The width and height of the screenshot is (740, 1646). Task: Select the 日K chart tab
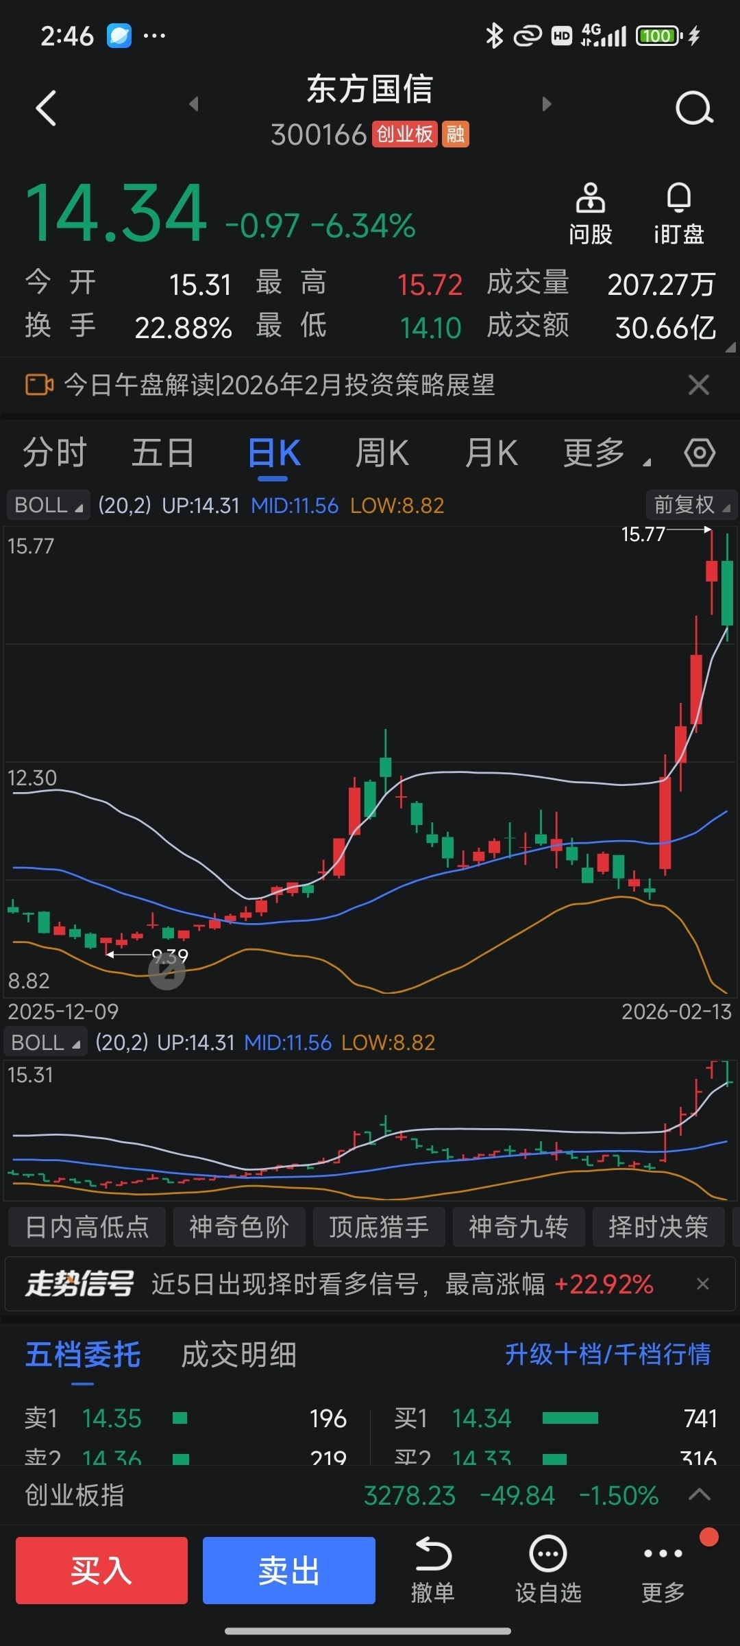274,453
